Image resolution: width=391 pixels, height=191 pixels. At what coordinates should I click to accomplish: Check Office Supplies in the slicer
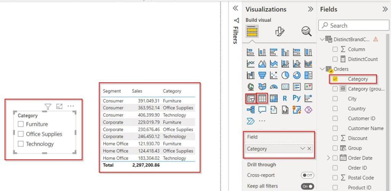click(21, 134)
